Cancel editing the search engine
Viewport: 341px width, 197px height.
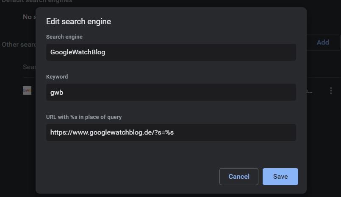[x=238, y=177]
